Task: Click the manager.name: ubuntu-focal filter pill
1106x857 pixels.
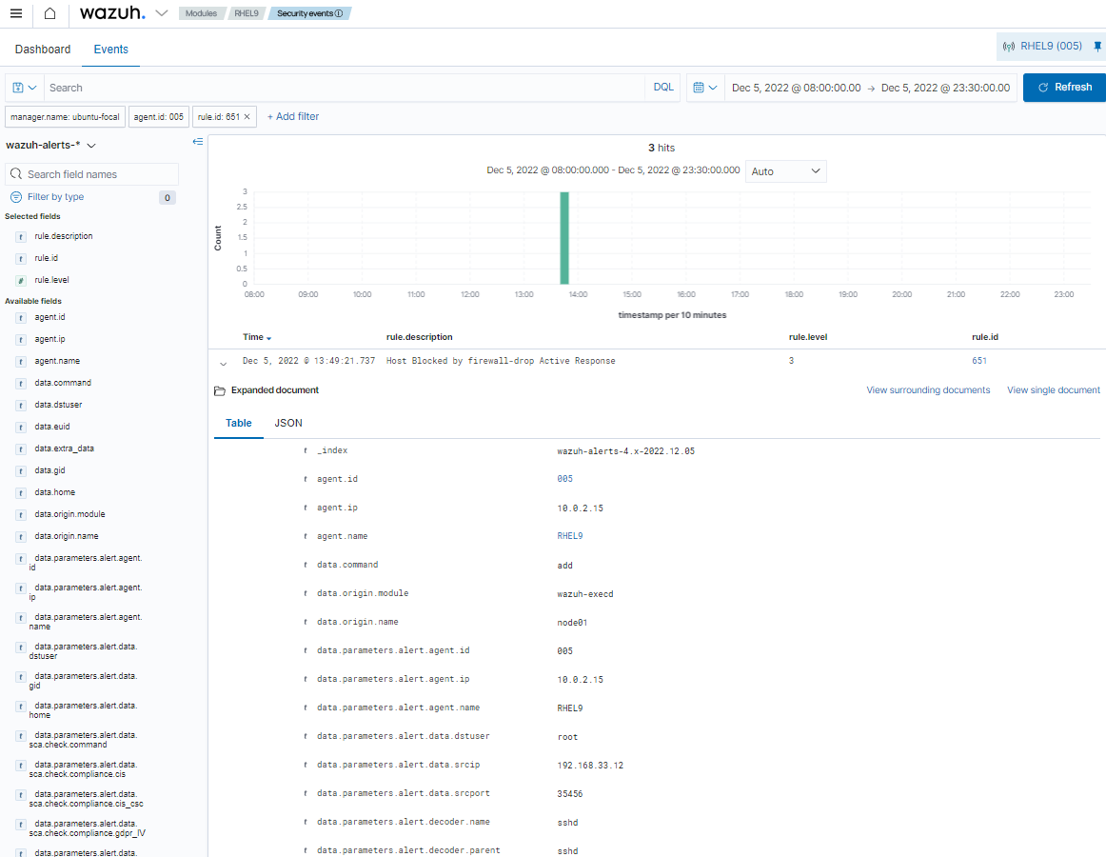Action: coord(65,116)
